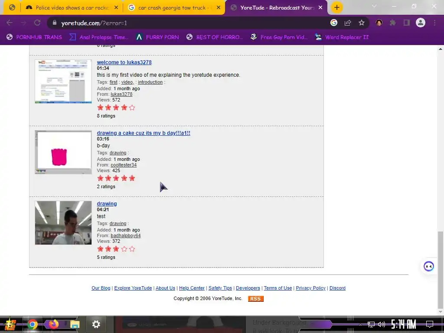Click the drawing tag under cooltester34's video
The width and height of the screenshot is (444, 333).
pos(118,153)
